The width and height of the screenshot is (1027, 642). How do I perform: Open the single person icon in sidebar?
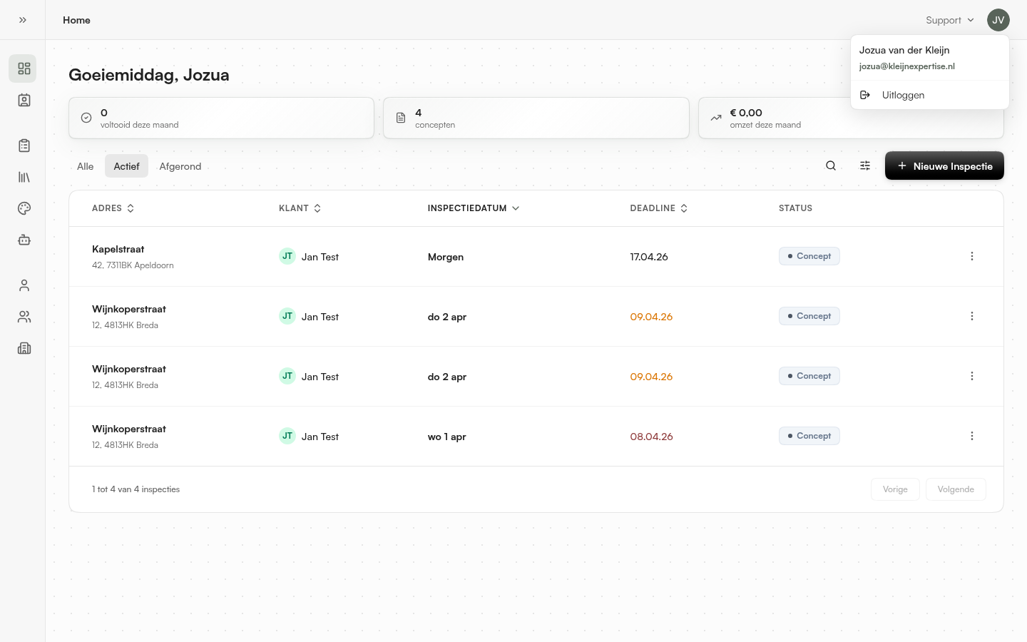tap(24, 285)
